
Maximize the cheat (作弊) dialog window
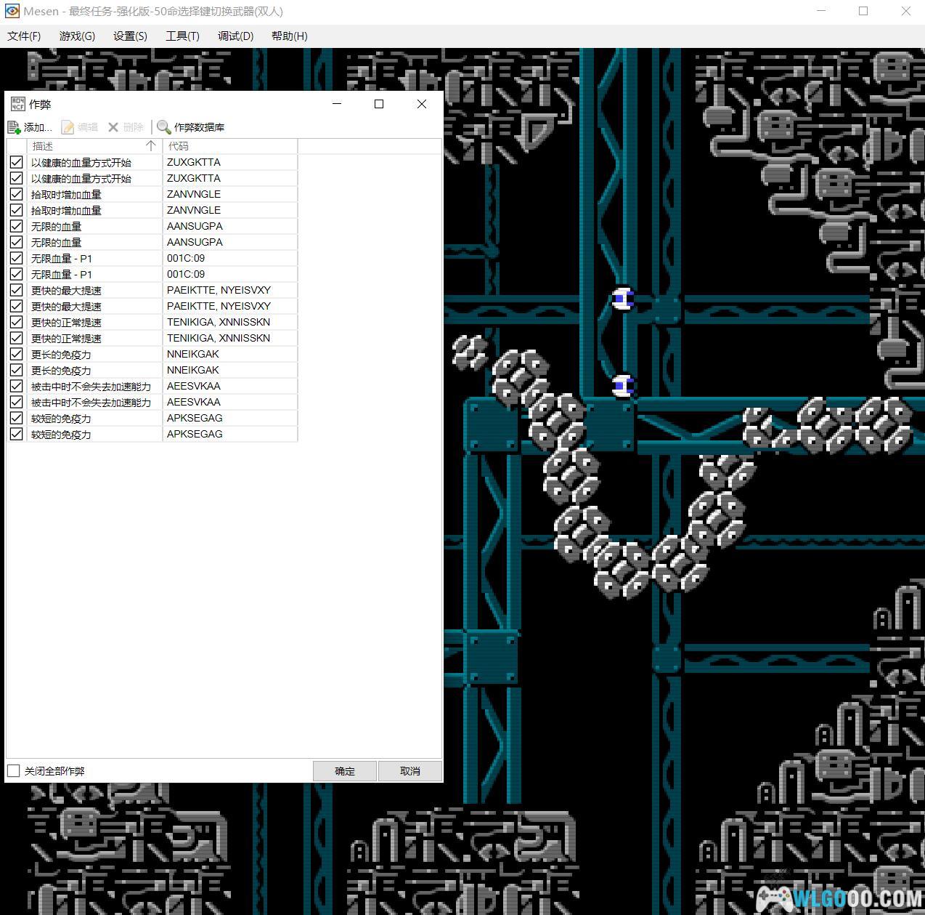point(378,104)
